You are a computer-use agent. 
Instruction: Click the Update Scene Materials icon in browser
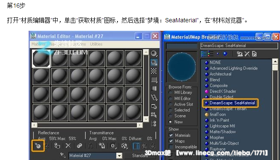(x=240, y=54)
